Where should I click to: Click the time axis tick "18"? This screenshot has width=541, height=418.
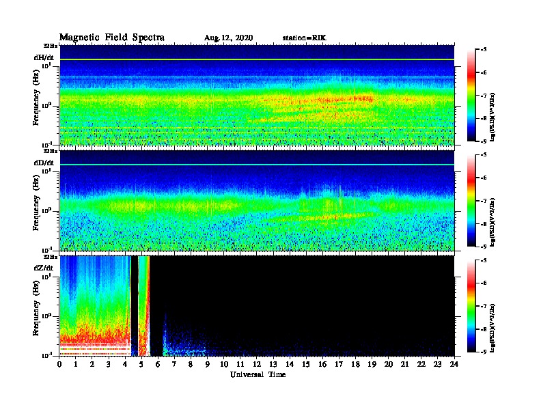tap(356, 365)
